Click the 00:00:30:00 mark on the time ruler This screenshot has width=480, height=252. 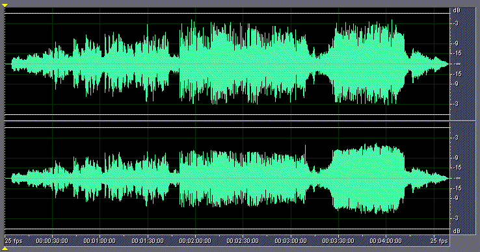[x=52, y=241]
